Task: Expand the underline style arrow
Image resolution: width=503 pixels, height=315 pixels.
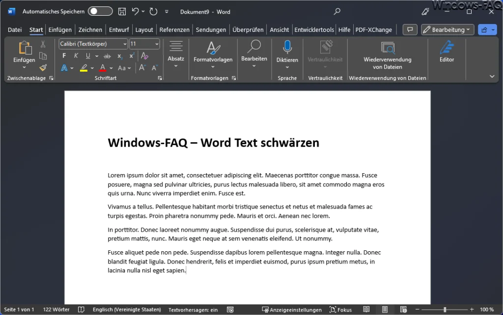Action: point(97,56)
